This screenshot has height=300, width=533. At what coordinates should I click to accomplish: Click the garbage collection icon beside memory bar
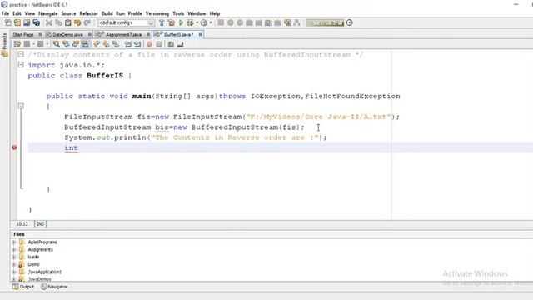[x=349, y=22]
